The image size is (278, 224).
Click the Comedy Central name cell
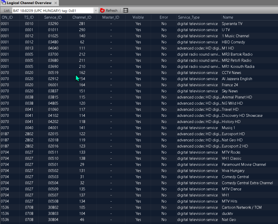pyautogui.click(x=235, y=177)
